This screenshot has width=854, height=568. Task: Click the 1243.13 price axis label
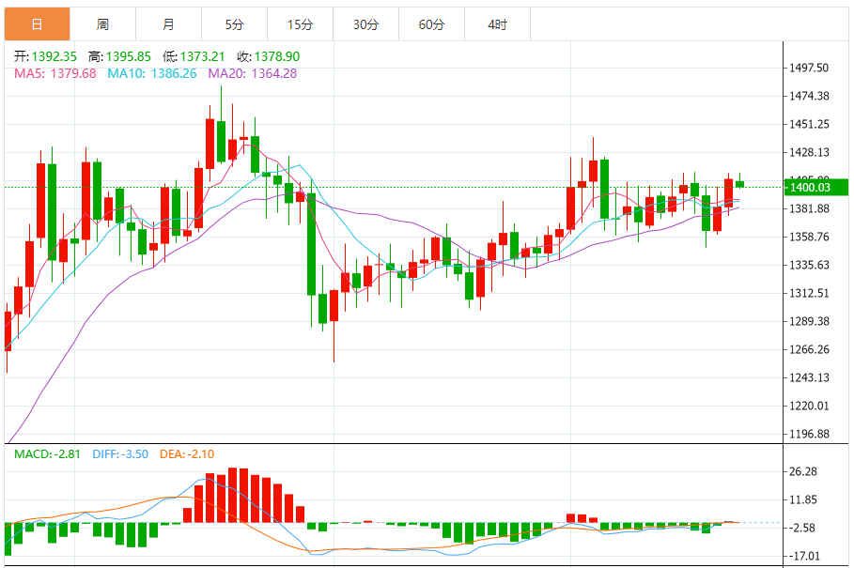(x=809, y=377)
